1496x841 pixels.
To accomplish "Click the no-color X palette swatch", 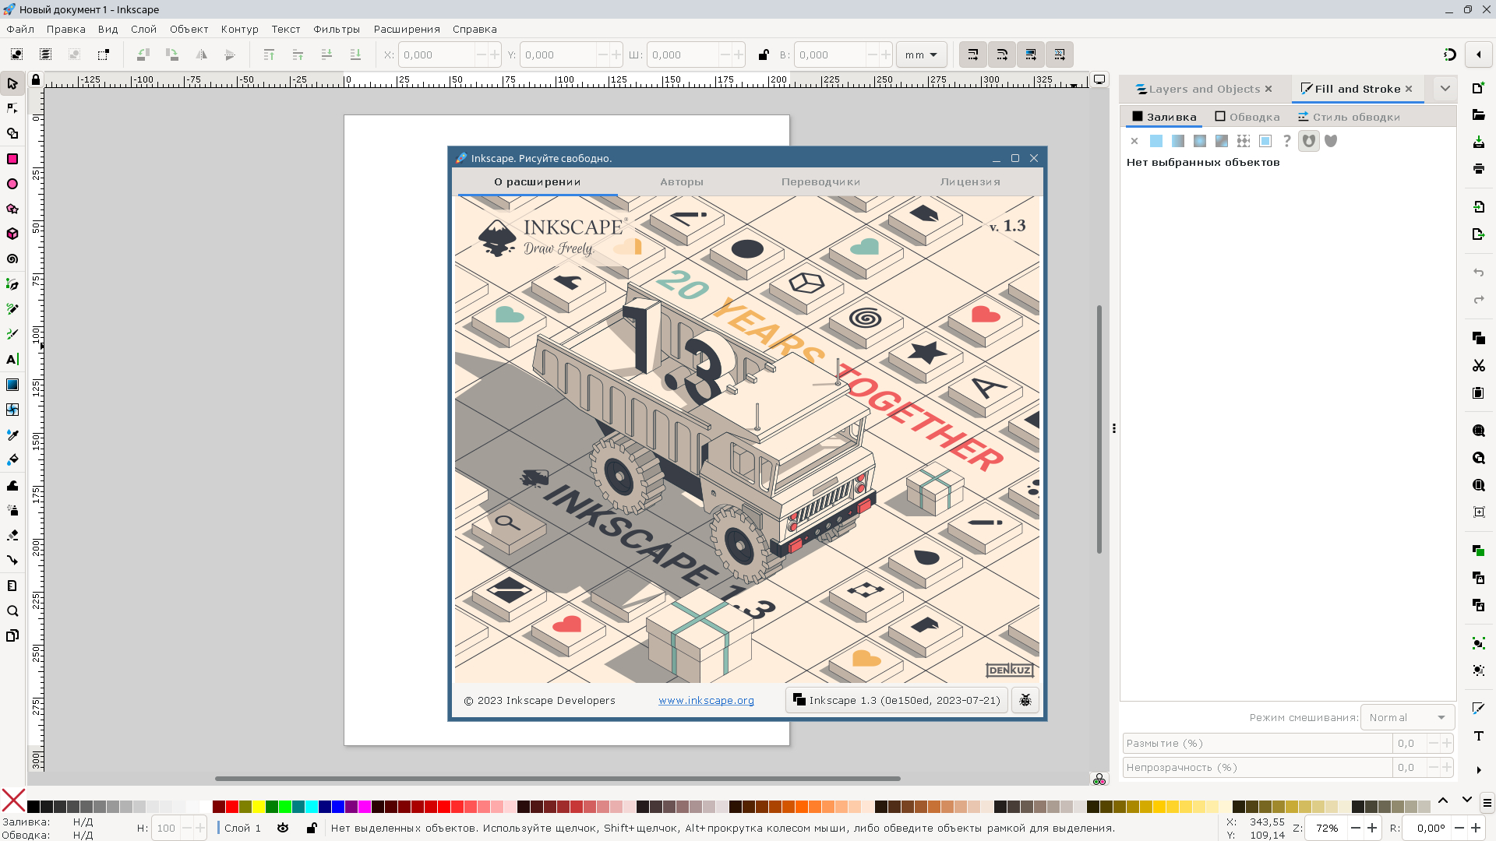I will 13,801.
